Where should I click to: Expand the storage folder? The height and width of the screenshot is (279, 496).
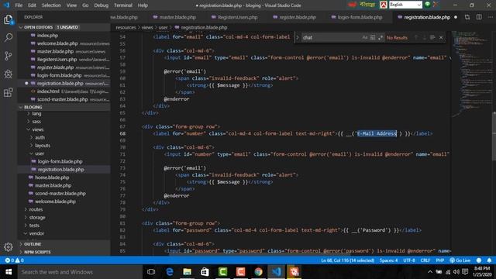click(37, 217)
